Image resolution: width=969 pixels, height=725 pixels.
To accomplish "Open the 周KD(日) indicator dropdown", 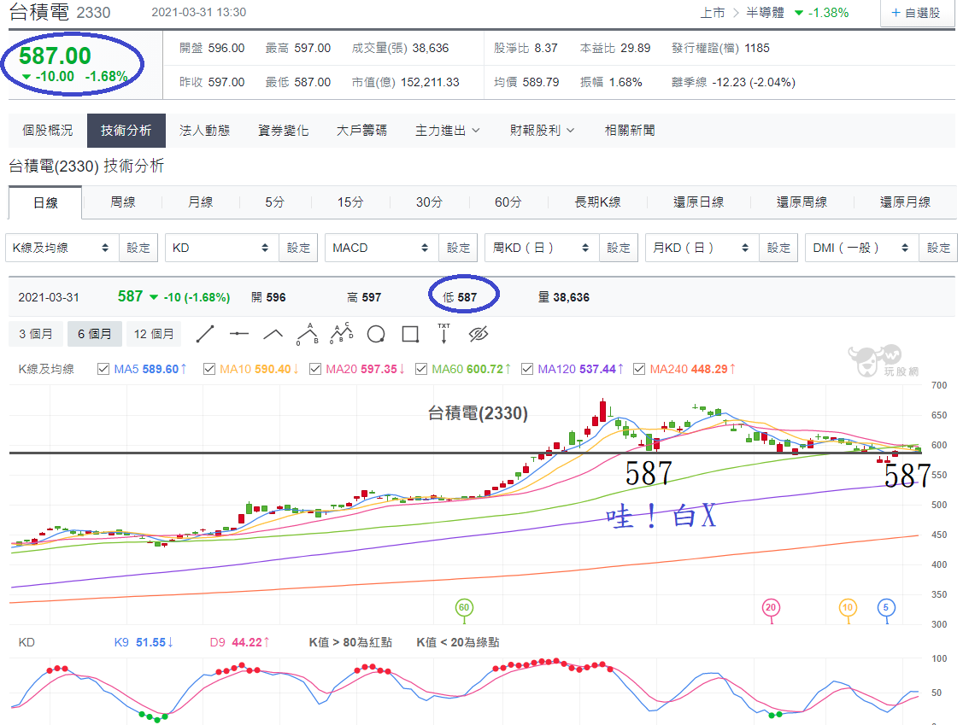I will (x=542, y=248).
